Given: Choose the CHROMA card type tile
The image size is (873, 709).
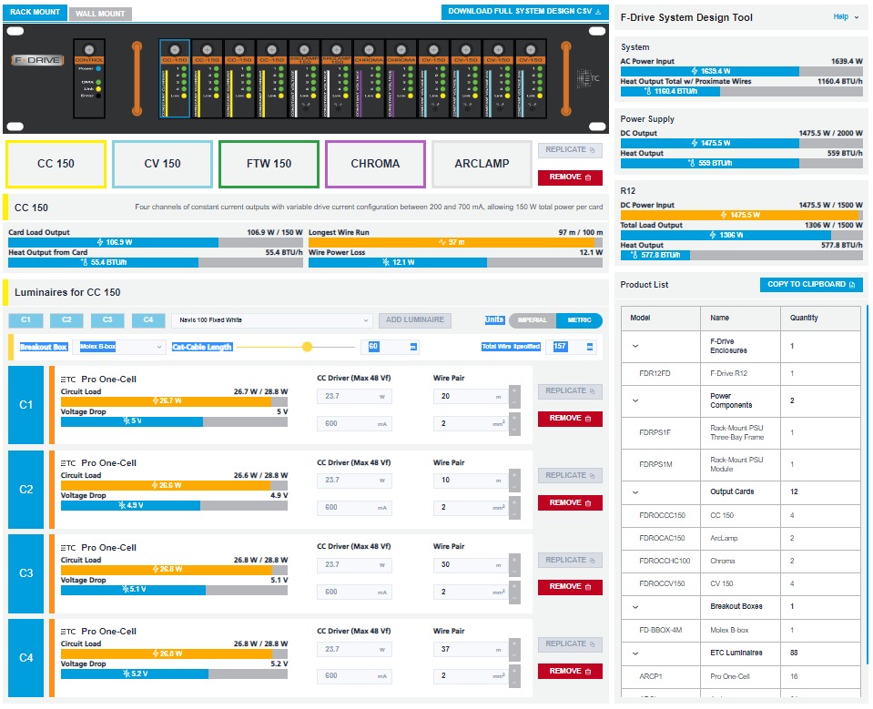Looking at the screenshot, I should pos(375,164).
